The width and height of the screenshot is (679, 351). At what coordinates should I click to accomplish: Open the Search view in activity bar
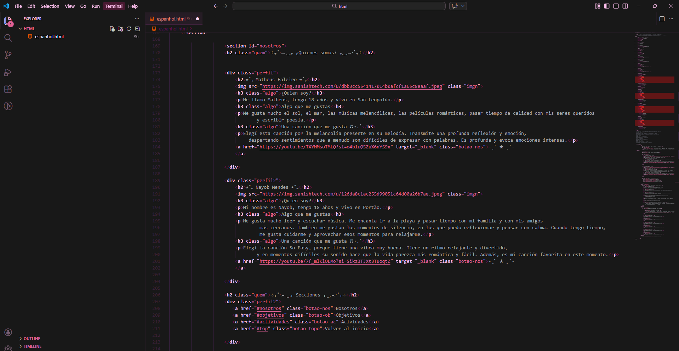(8, 38)
